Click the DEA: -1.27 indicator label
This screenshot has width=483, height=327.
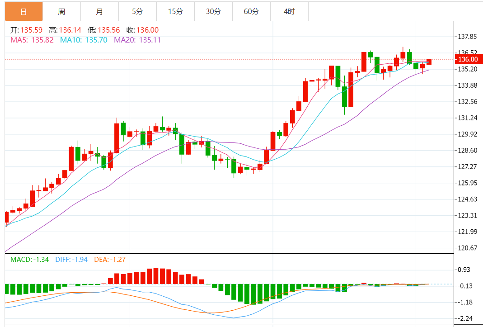[110, 260]
